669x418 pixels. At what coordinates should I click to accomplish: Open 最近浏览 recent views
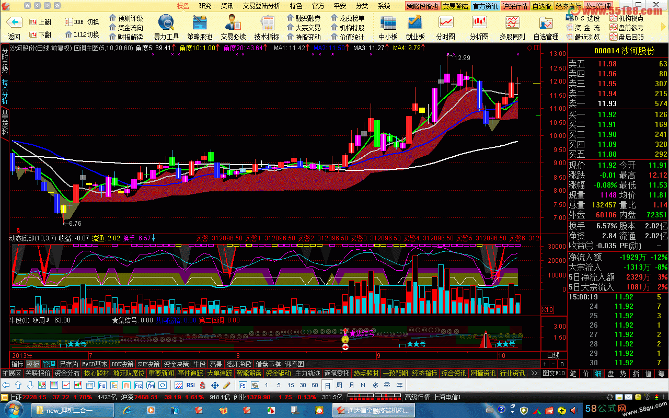click(x=583, y=37)
